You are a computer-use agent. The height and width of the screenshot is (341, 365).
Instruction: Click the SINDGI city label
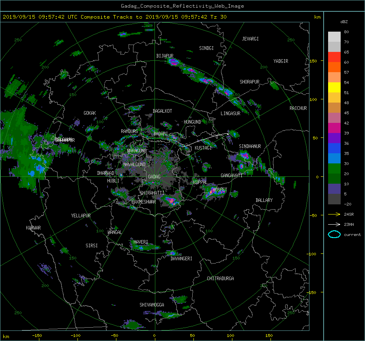pos(206,48)
